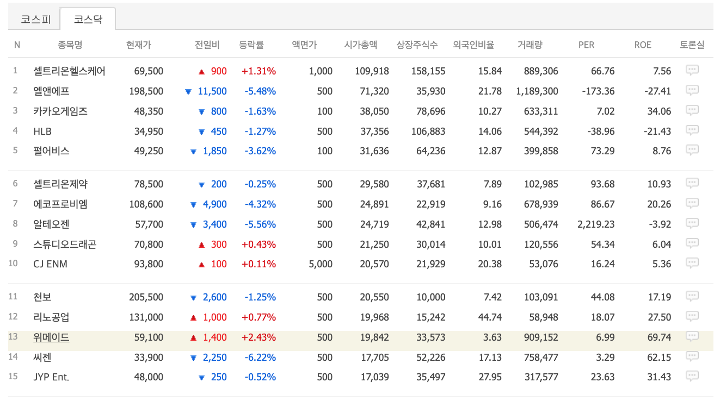The image size is (714, 401).
Task: Click the PER value -173.36
Action: (598, 91)
